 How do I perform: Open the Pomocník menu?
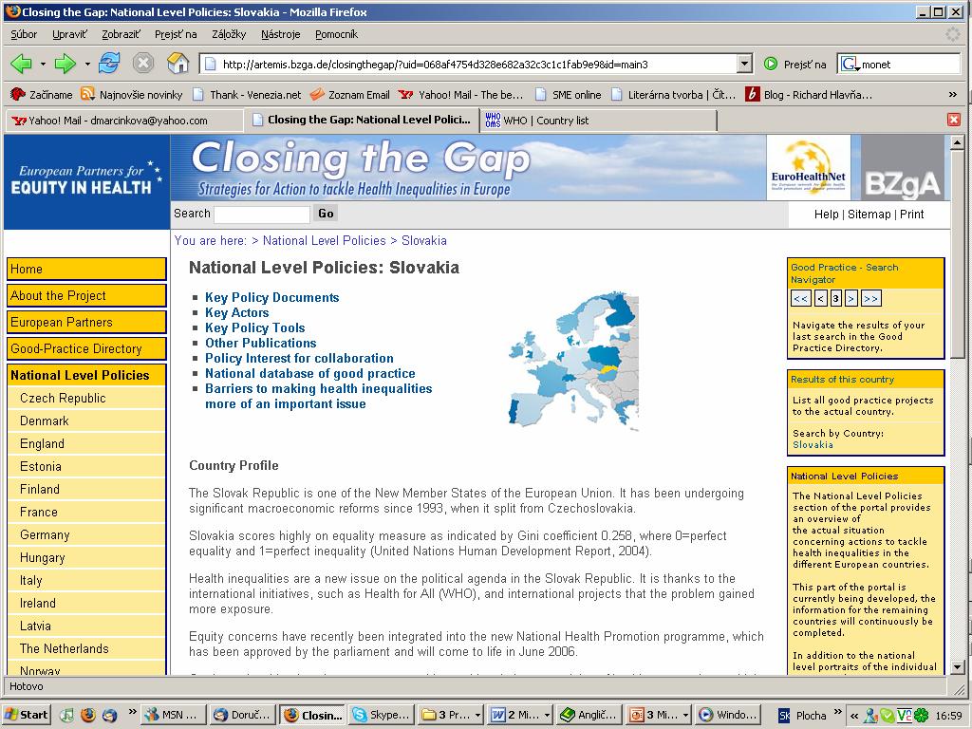click(337, 35)
